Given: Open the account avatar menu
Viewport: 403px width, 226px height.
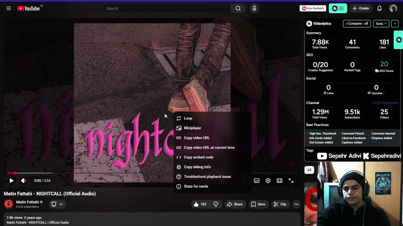Looking at the screenshot, I should coord(393,8).
